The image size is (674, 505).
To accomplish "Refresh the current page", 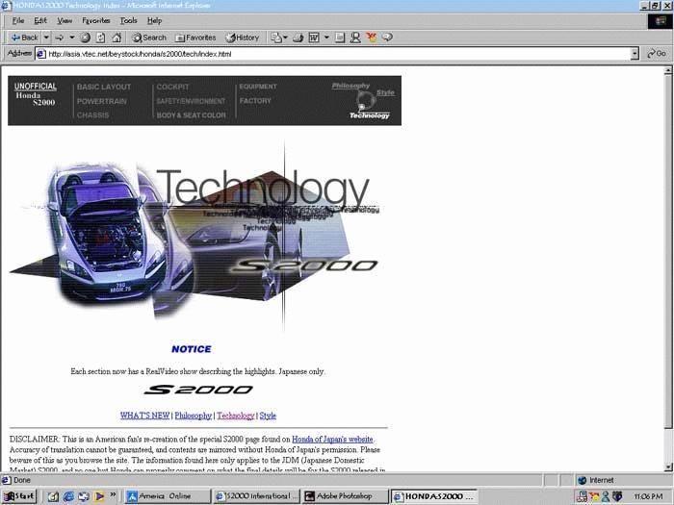I will coord(99,38).
